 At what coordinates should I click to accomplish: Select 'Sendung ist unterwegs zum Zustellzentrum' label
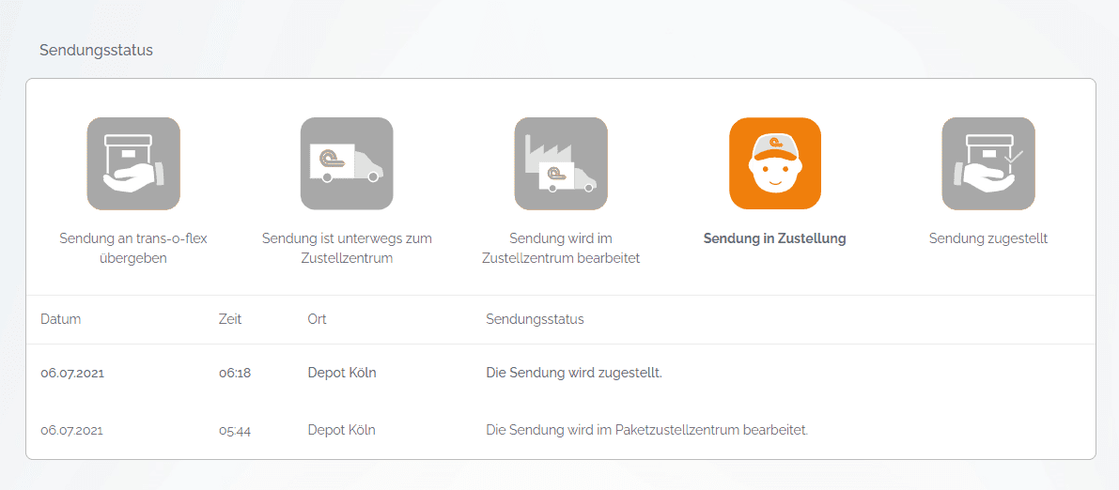pos(347,248)
